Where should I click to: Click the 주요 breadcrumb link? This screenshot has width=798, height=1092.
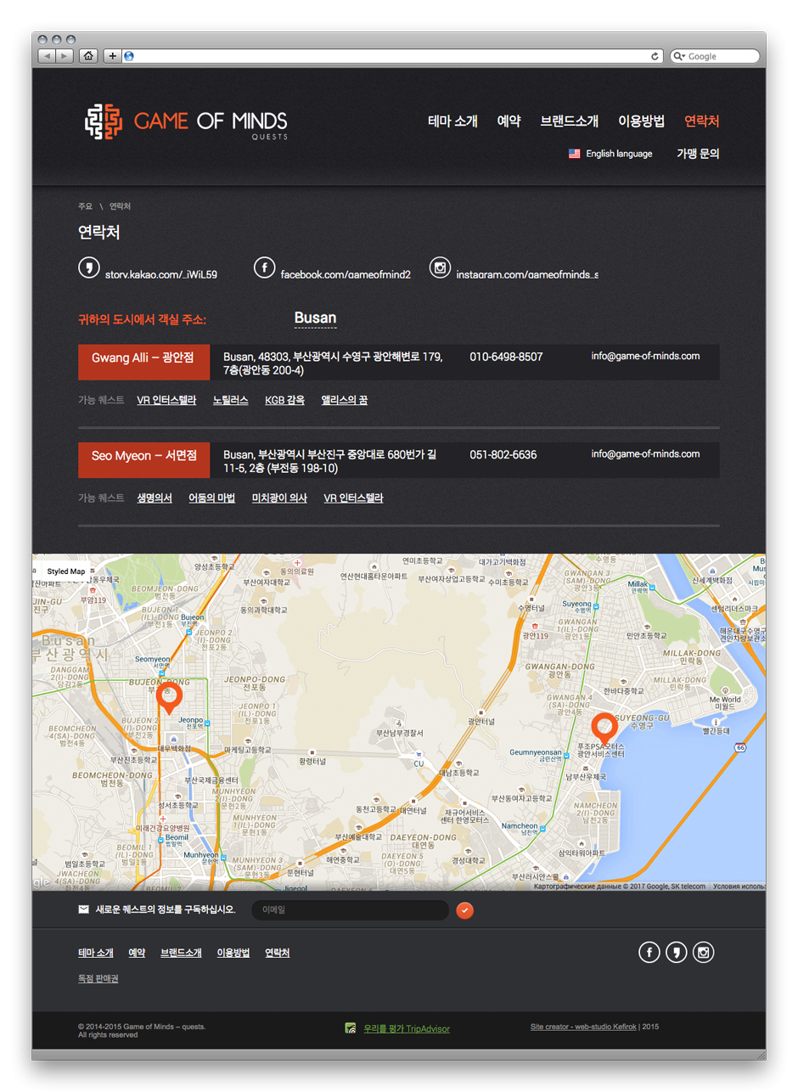(85, 206)
